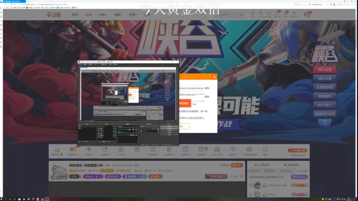The height and width of the screenshot is (201, 358).
Task: Click the BUFF助力 side banner button
Action: pyautogui.click(x=325, y=105)
